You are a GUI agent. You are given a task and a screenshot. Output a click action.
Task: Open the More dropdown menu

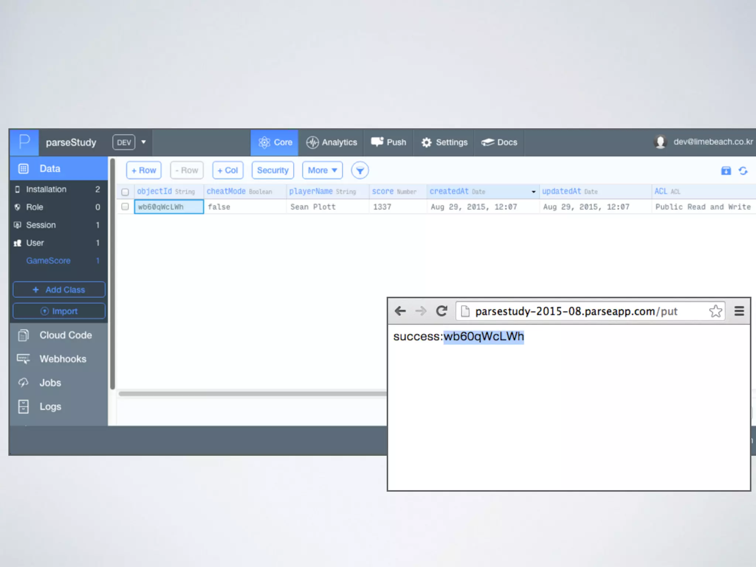322,170
